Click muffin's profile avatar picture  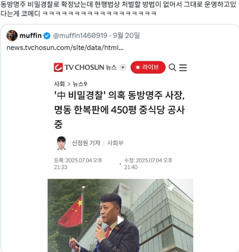tap(12, 35)
